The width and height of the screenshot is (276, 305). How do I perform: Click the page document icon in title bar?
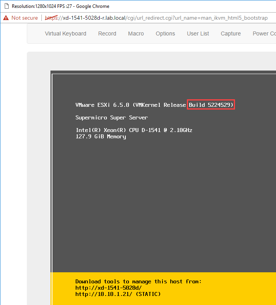(x=7, y=6)
